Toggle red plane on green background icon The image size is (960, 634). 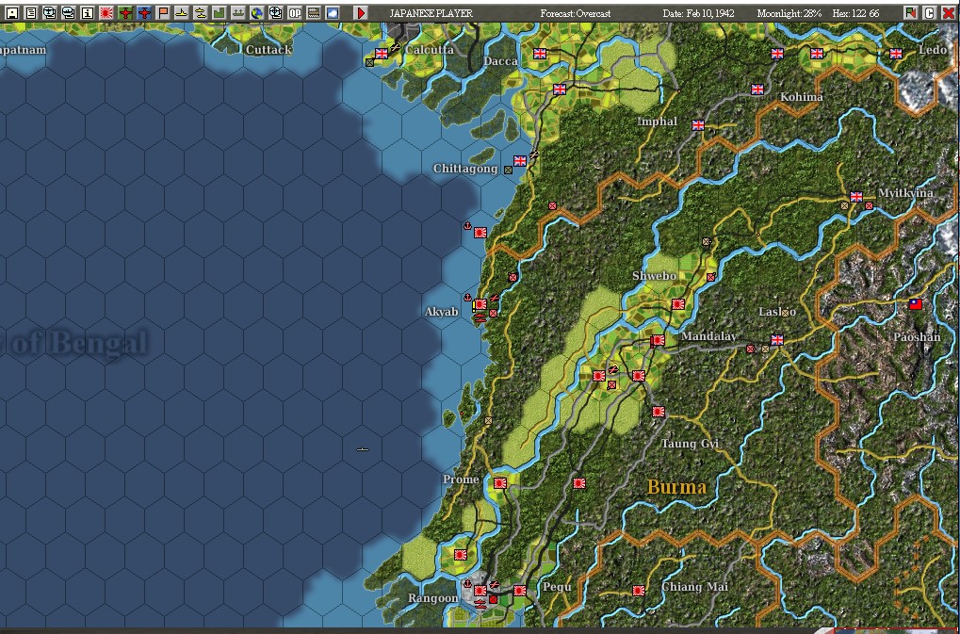pyautogui.click(x=125, y=12)
